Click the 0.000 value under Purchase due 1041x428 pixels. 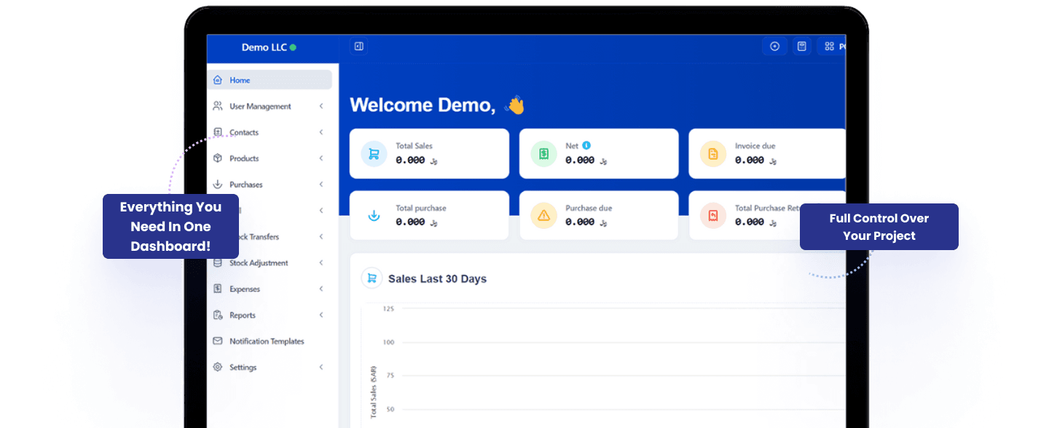pyautogui.click(x=580, y=222)
